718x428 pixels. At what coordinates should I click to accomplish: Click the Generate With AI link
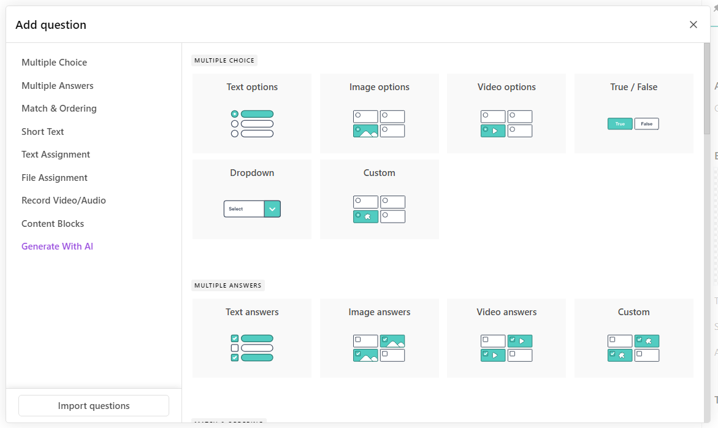[x=57, y=246]
